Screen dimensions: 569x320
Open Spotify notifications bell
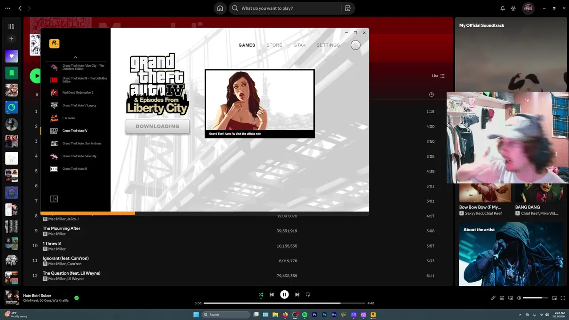click(503, 8)
